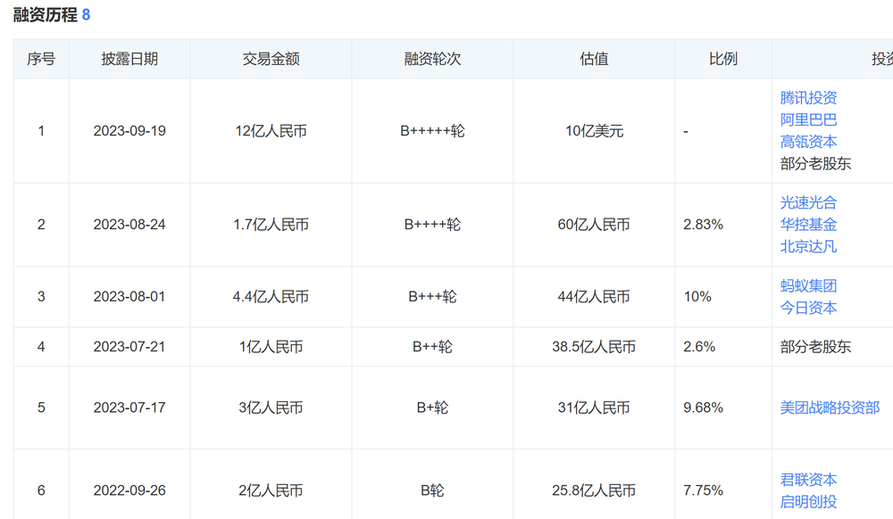893x519 pixels.
Task: Click the 融资轮次 column header
Action: [x=432, y=59]
